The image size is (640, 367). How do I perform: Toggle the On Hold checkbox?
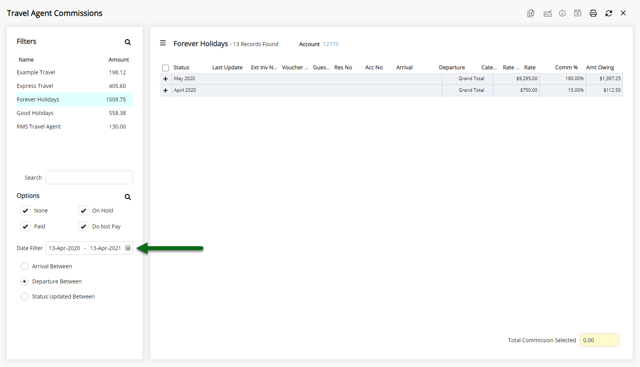84,211
